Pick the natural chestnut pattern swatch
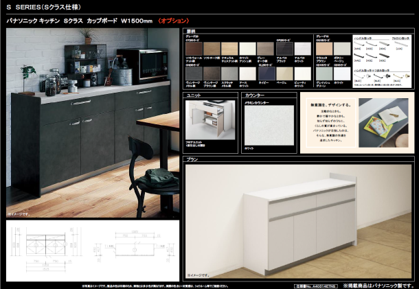The width and height of the screenshot is (419, 289). (x=229, y=49)
